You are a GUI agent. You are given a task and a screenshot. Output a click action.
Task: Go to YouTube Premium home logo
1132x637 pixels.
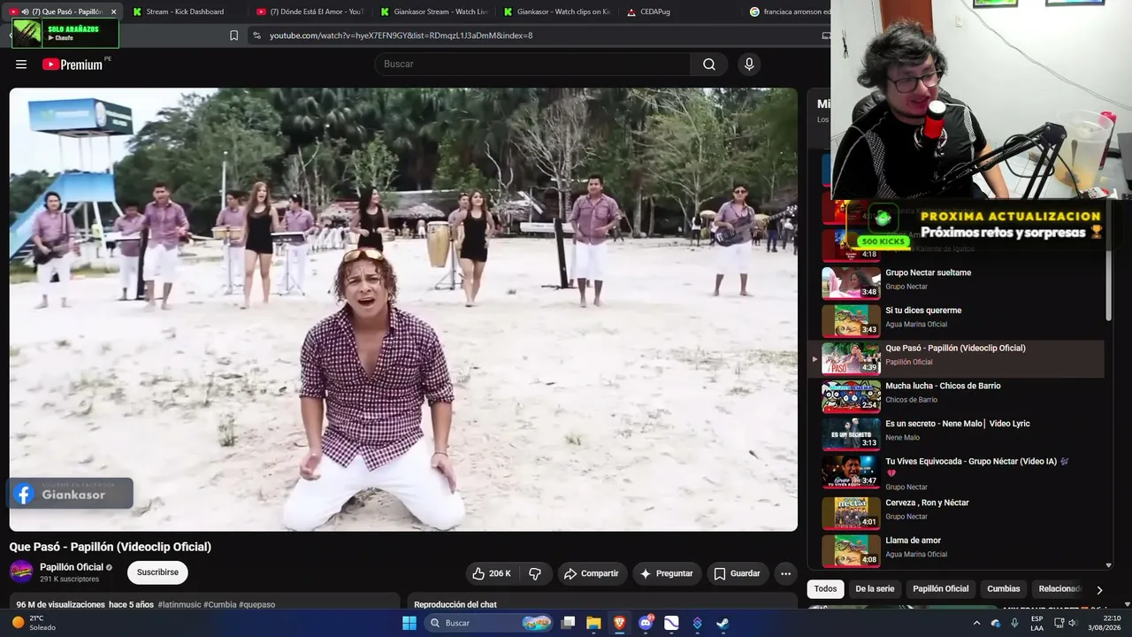[x=73, y=64]
